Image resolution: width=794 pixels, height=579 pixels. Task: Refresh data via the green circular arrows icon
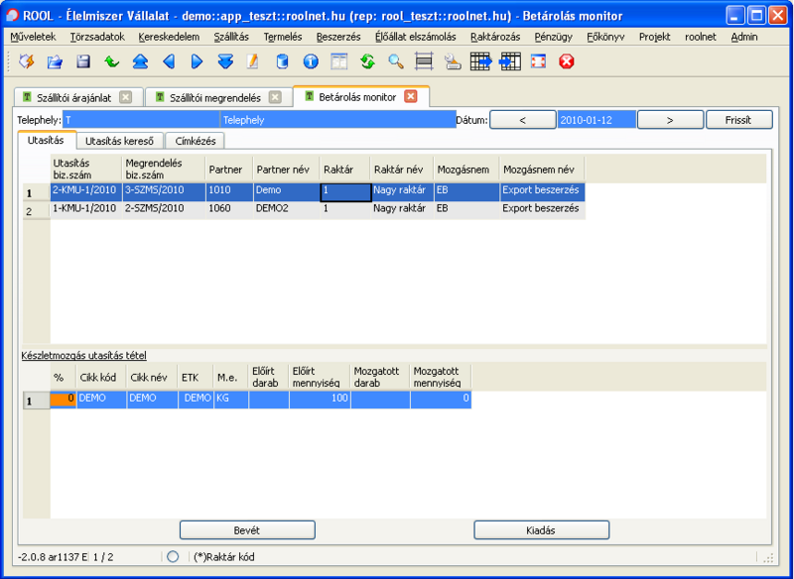pos(367,62)
